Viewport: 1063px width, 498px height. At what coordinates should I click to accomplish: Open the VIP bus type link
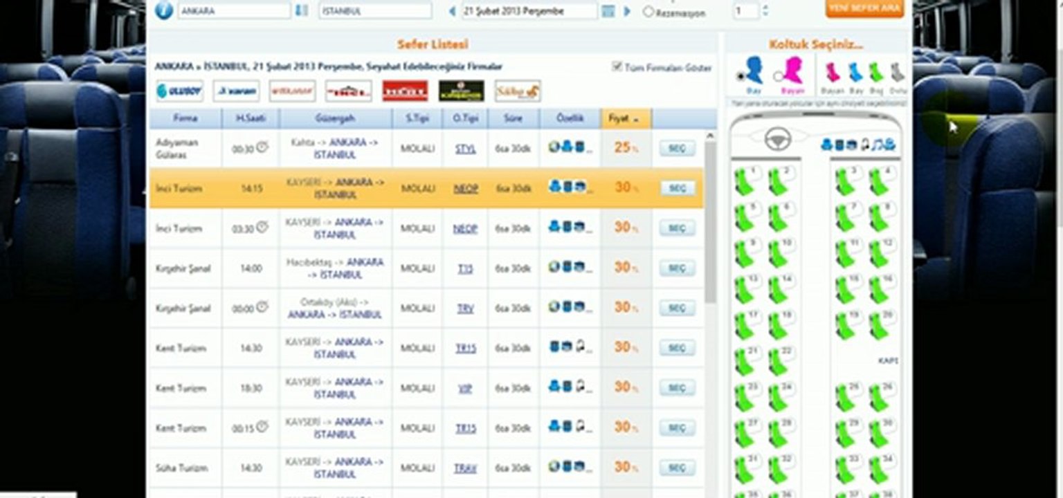click(x=465, y=388)
